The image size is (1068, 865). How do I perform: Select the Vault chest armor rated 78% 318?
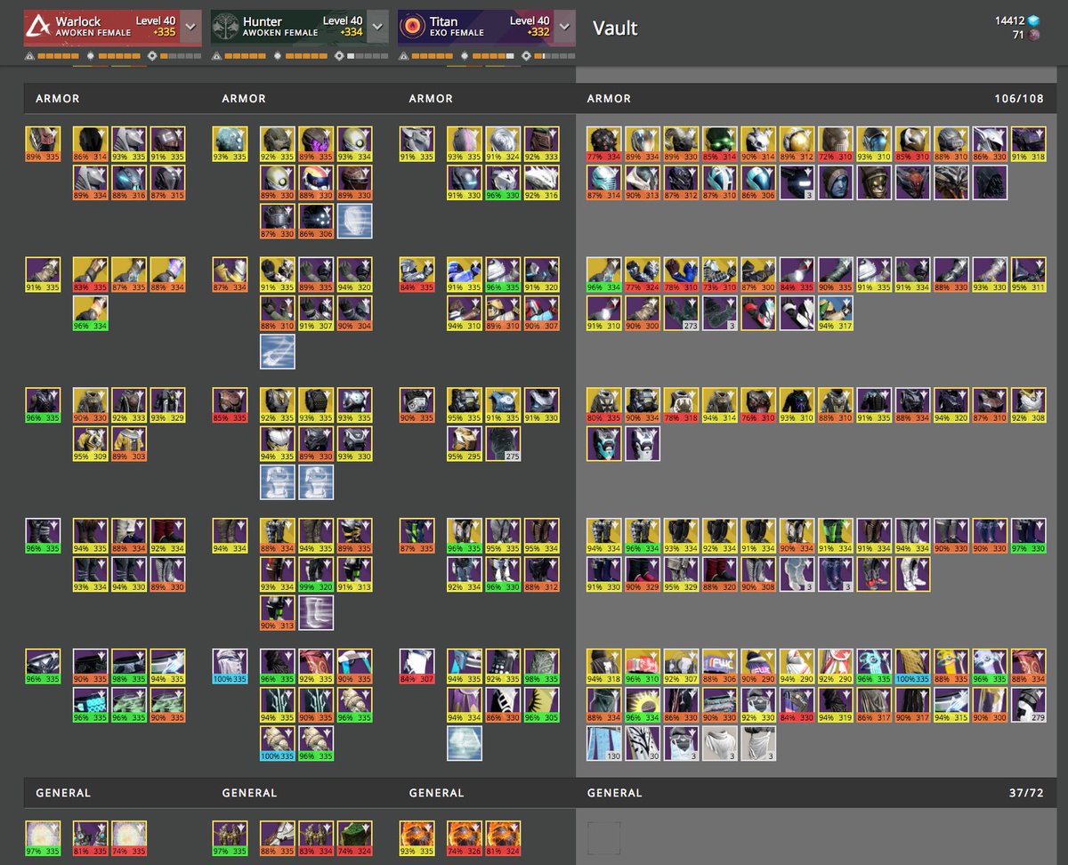point(682,405)
